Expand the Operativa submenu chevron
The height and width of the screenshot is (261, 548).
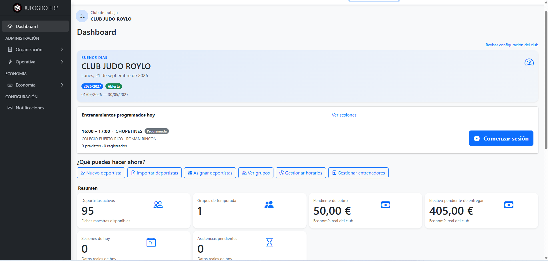(x=62, y=62)
